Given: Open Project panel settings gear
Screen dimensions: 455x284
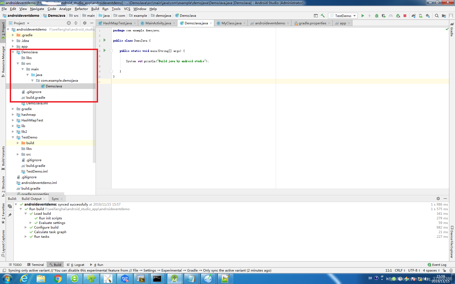Looking at the screenshot, I should pos(85,23).
